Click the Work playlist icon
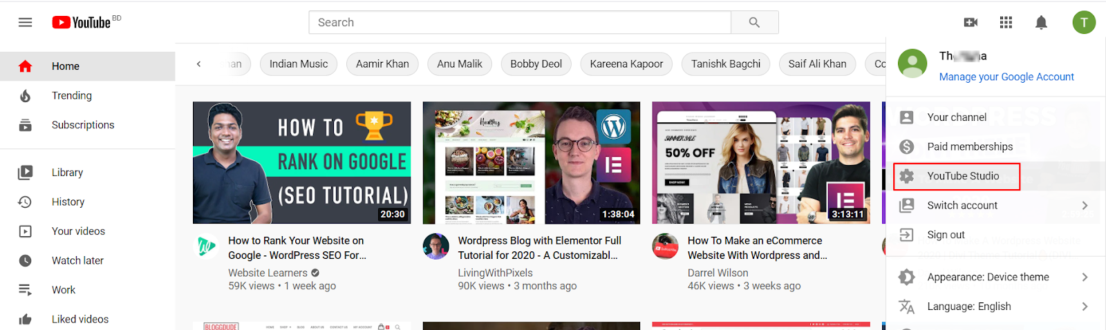The image size is (1106, 330). click(26, 290)
